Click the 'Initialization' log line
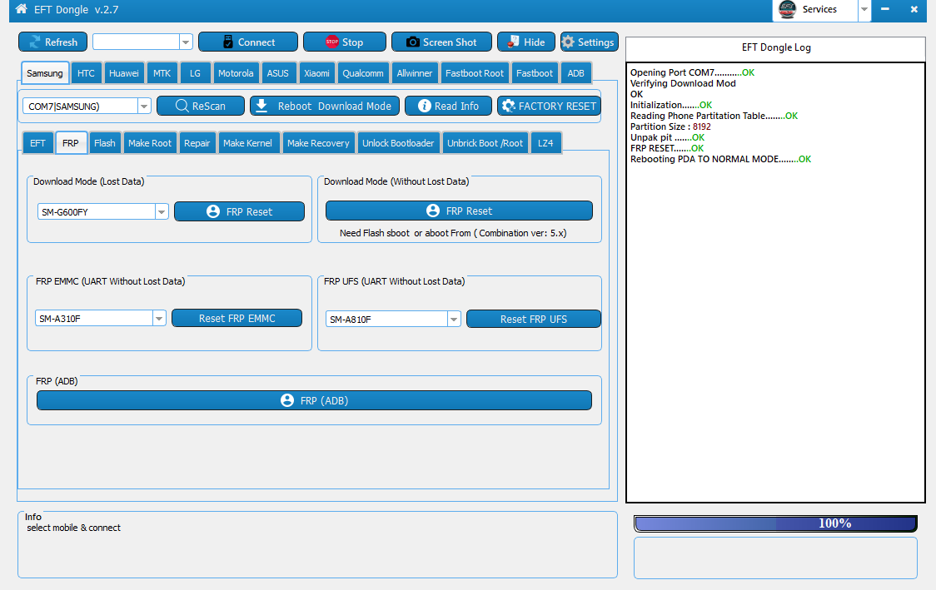The width and height of the screenshot is (936, 590). click(671, 104)
